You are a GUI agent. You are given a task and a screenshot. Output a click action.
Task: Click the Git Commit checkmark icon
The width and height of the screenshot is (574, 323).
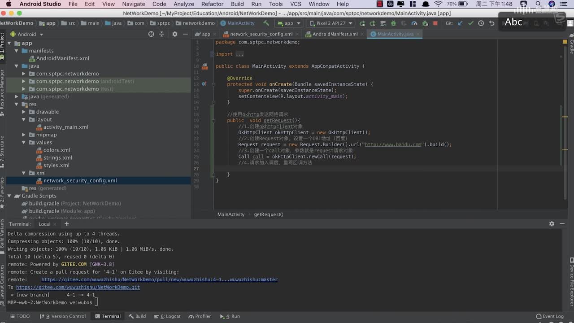[x=470, y=23]
